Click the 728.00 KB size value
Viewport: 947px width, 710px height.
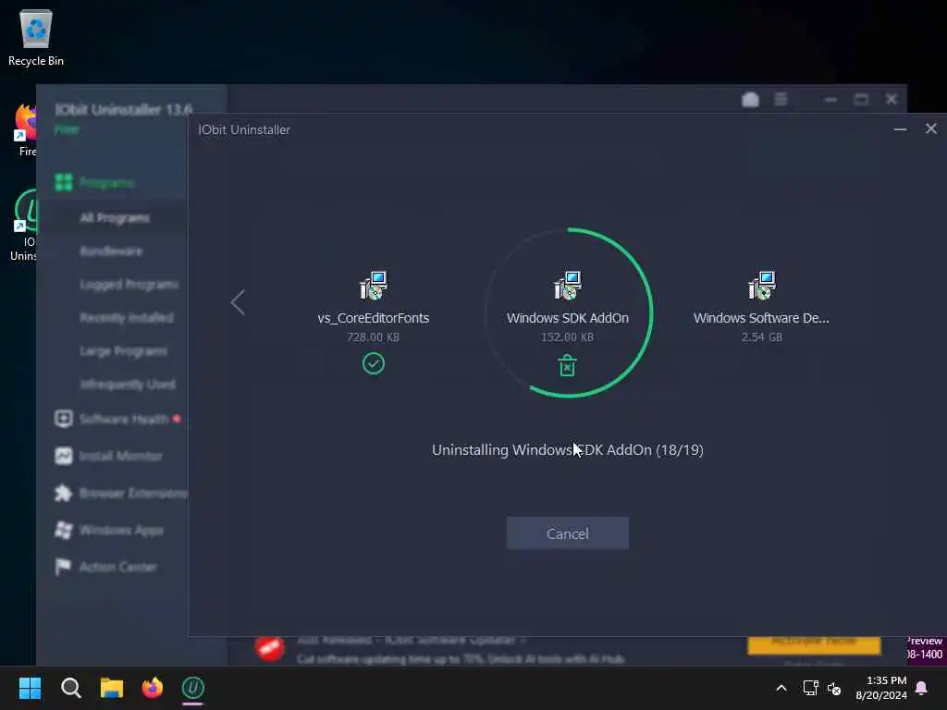374,337
